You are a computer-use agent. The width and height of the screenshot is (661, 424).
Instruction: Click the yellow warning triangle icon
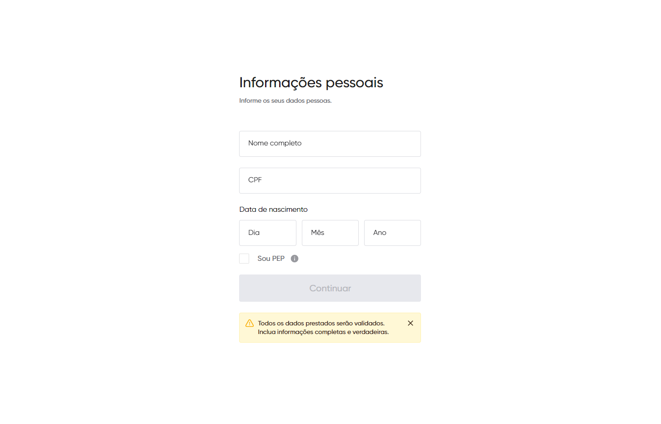coord(250,323)
